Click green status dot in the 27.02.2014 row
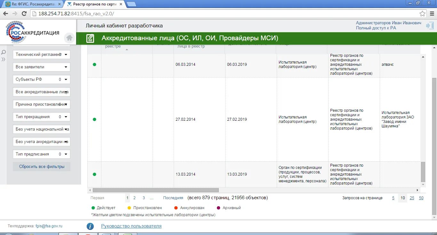This screenshot has height=235, width=437. [x=94, y=119]
